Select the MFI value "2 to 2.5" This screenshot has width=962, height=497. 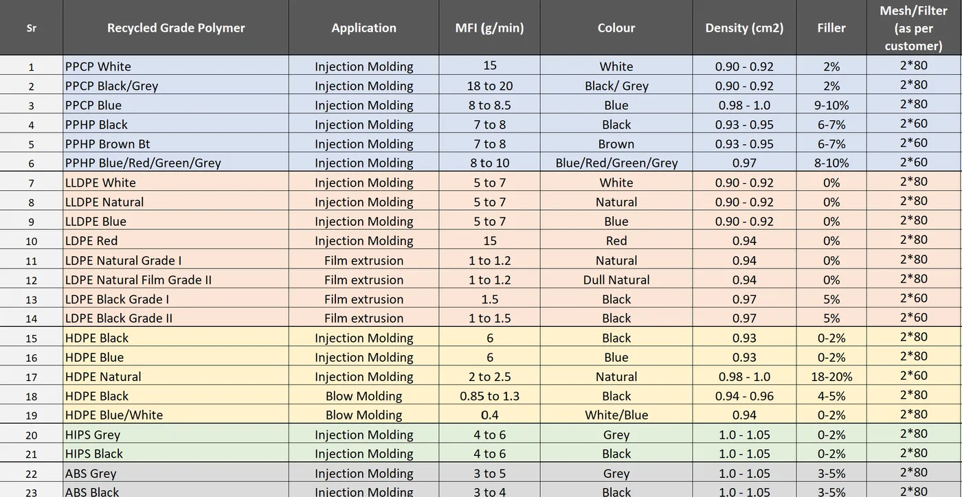coord(489,376)
